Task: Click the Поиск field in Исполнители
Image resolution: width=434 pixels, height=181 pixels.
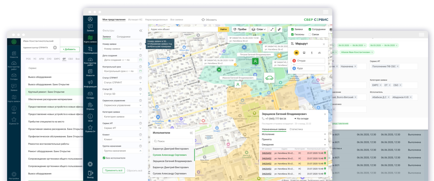Action: [x=173, y=141]
